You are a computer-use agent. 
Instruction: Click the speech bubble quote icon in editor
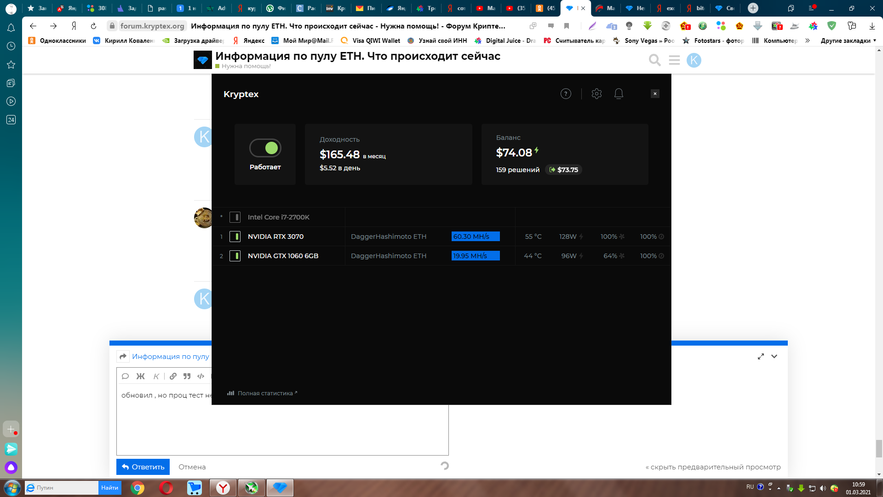[x=125, y=376]
